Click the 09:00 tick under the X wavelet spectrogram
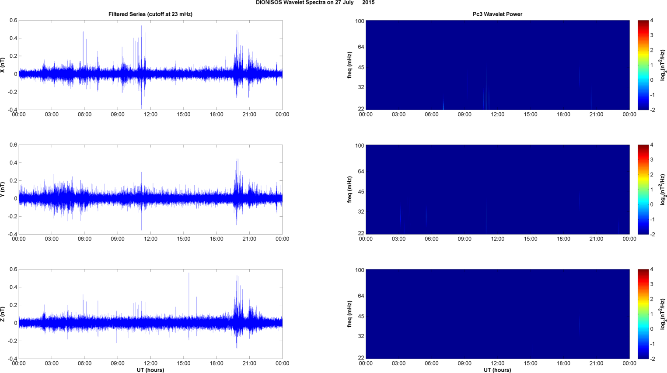667x373 pixels. (464, 114)
